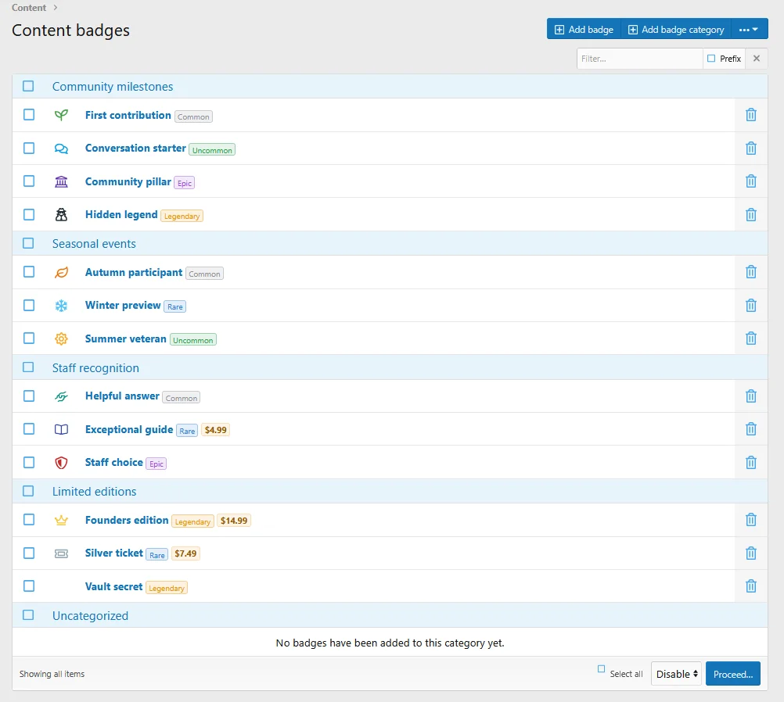Image resolution: width=784 pixels, height=702 pixels.
Task: Open the Community milestones category
Action: coord(113,87)
